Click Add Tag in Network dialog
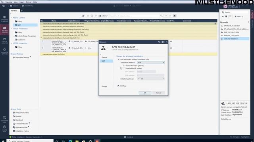 [x=122, y=86]
